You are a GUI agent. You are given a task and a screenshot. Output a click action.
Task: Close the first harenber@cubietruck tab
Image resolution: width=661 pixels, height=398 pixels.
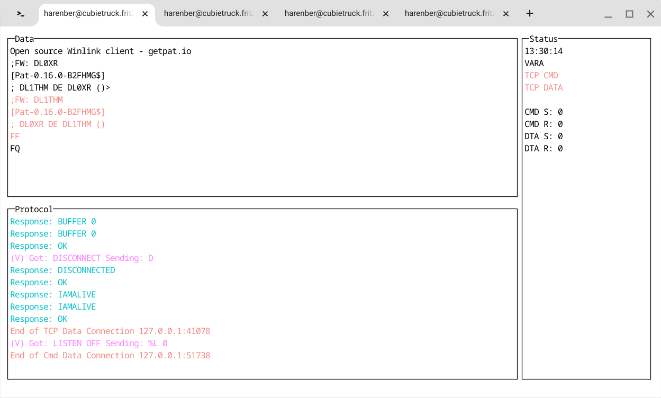[x=144, y=14]
